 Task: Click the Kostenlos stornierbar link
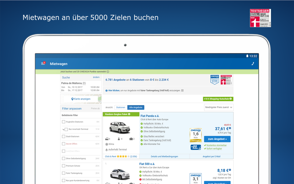coord(216,145)
